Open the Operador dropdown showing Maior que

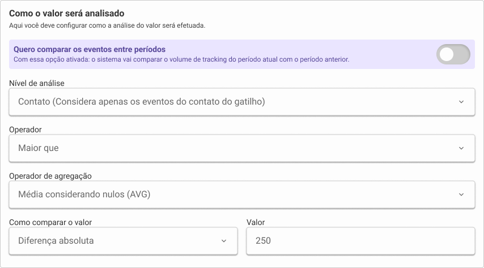(241, 148)
